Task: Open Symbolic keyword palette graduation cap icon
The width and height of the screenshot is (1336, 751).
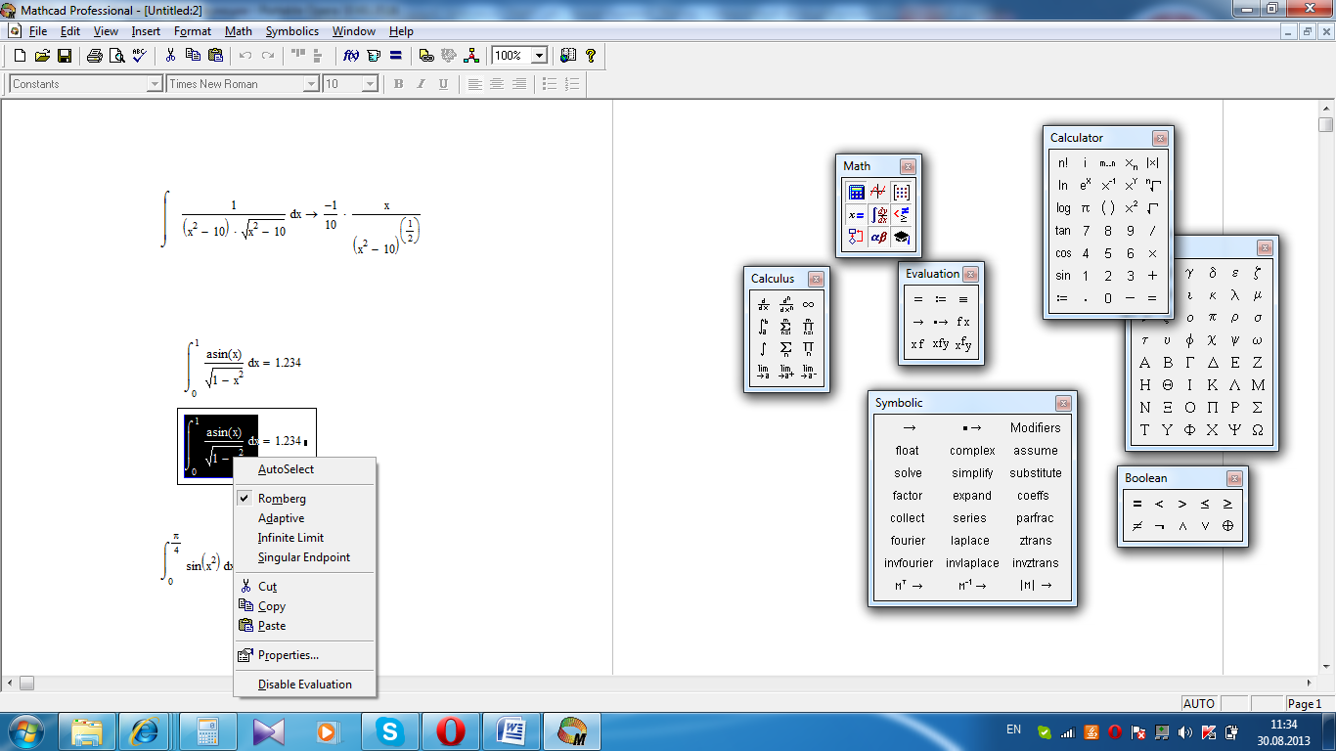Action: click(x=901, y=237)
